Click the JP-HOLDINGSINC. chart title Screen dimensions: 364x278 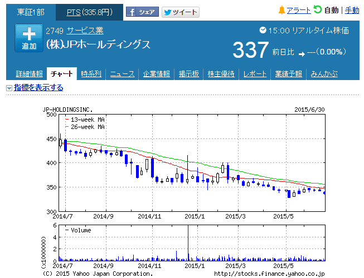pyautogui.click(x=67, y=110)
